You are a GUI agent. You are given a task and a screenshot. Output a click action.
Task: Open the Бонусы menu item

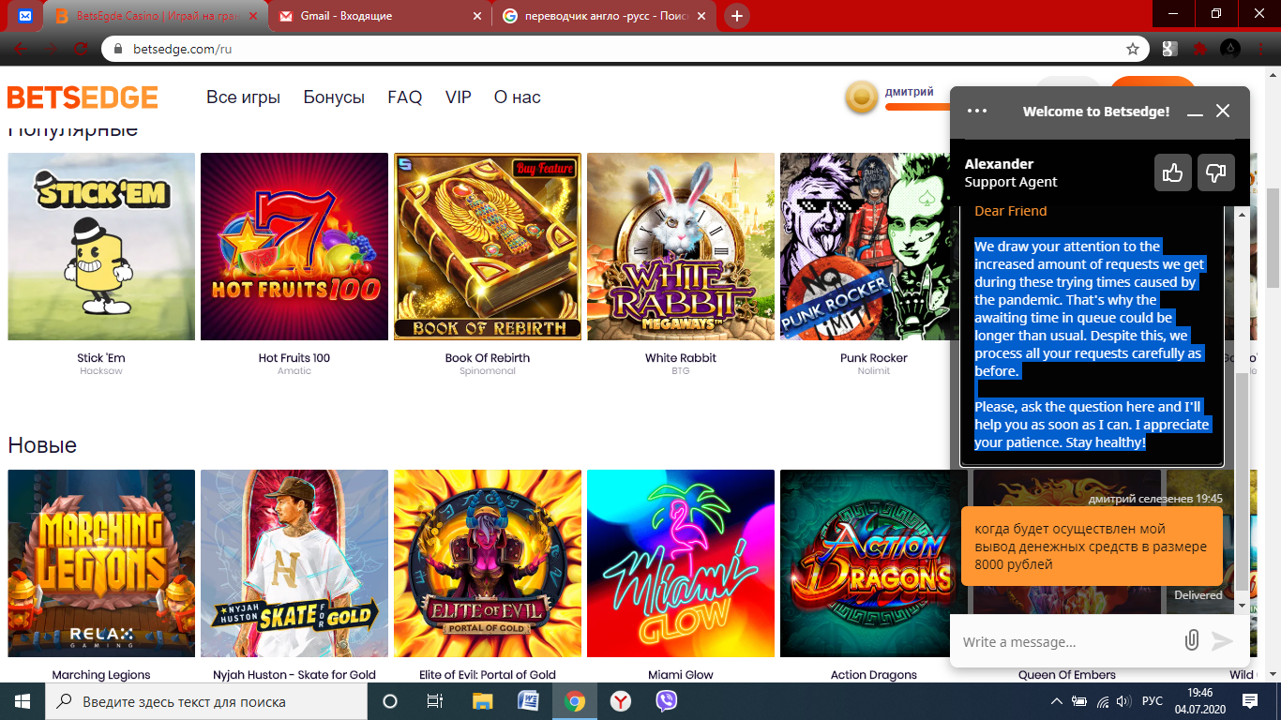coord(334,97)
